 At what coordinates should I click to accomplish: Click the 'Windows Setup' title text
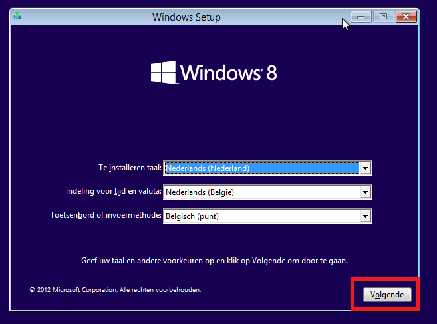point(186,17)
